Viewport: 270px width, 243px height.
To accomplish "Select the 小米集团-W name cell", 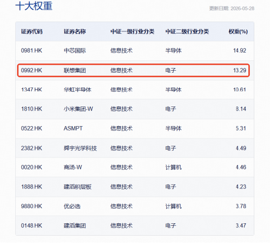I will coord(79,109).
